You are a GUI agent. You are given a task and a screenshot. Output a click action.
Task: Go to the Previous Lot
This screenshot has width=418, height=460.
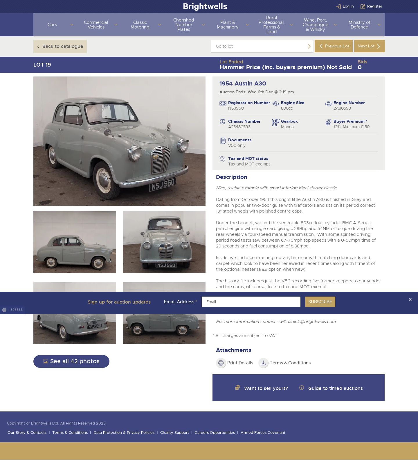334,46
